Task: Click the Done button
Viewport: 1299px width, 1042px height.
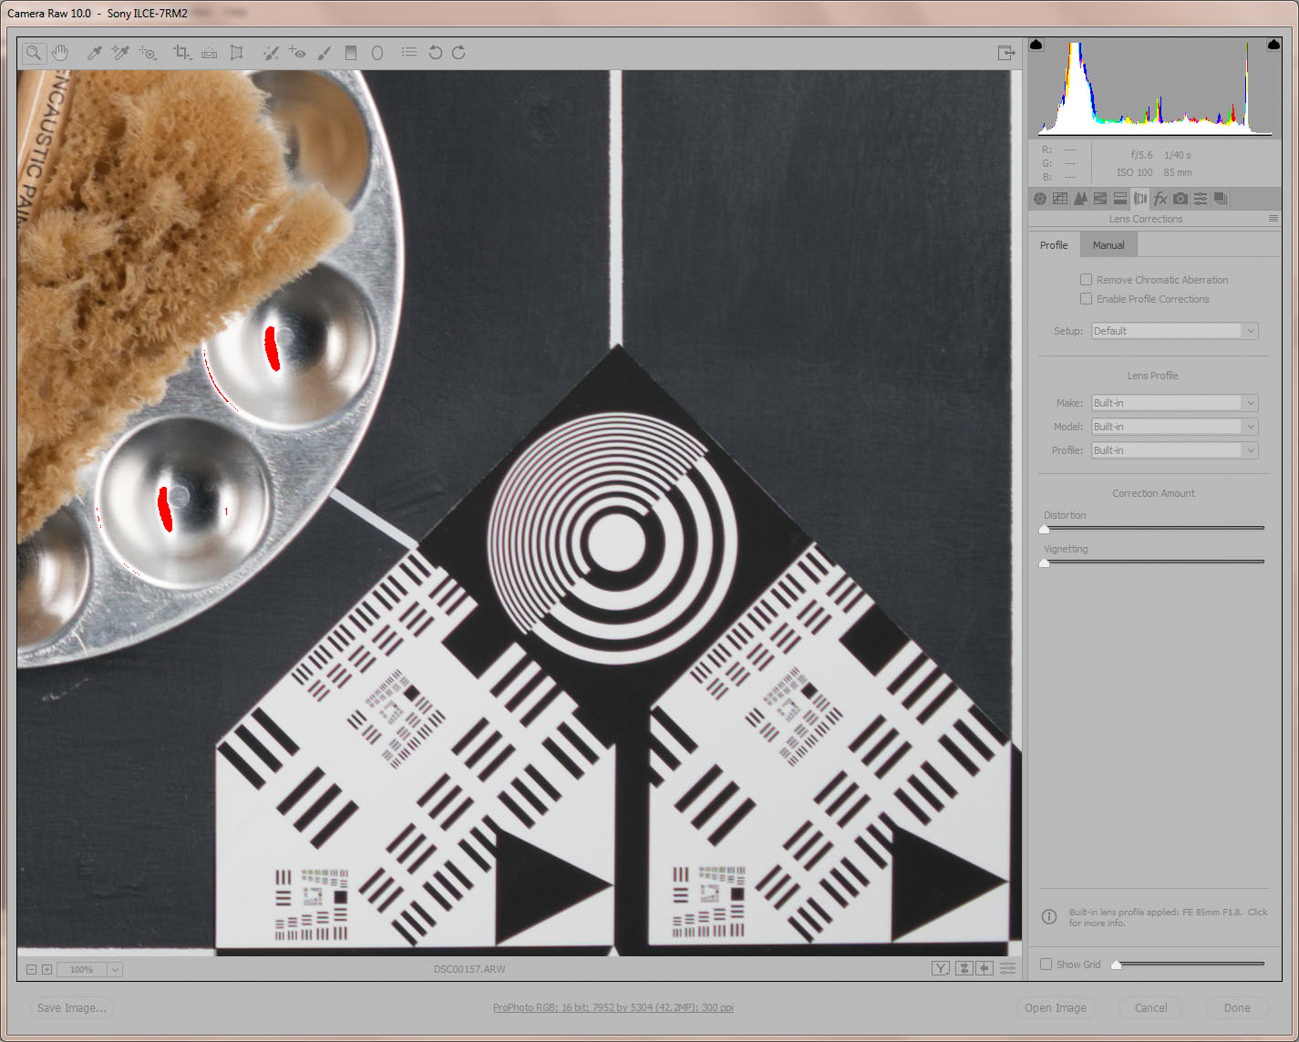Action: pos(1237,1008)
